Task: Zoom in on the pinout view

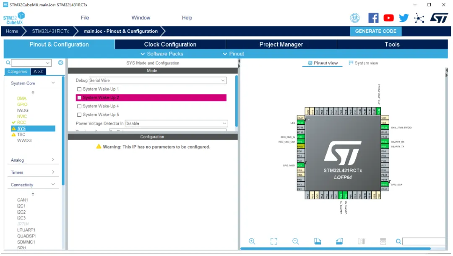Action: [252, 241]
